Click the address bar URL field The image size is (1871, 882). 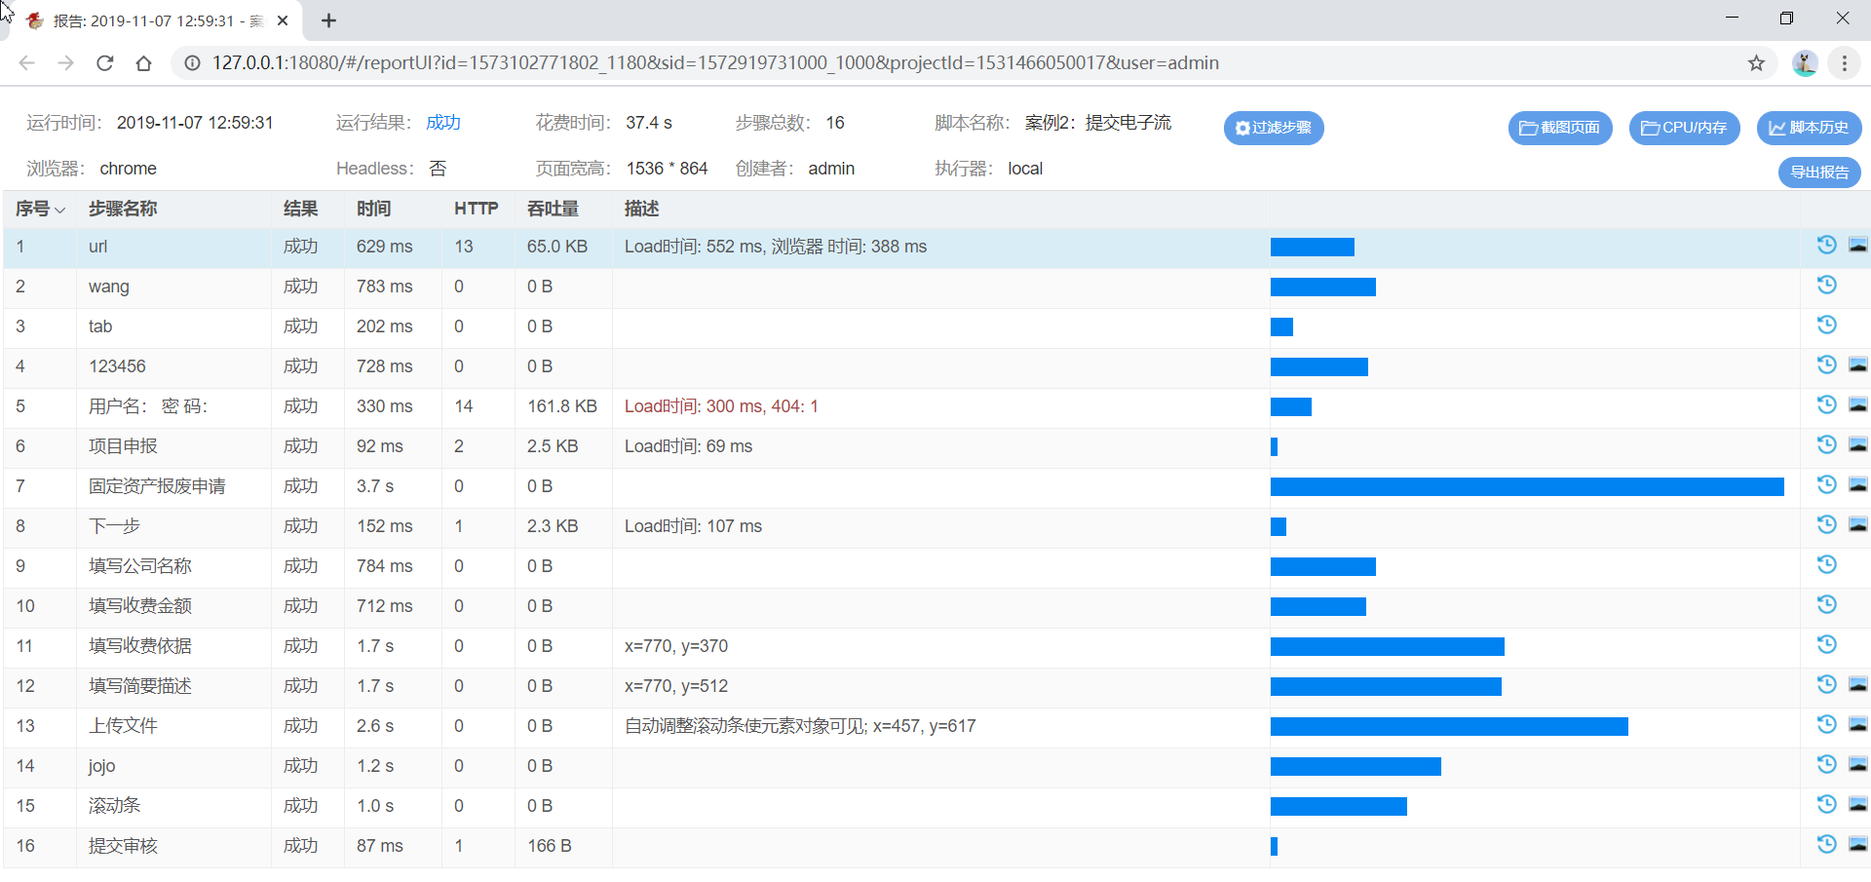tap(715, 63)
